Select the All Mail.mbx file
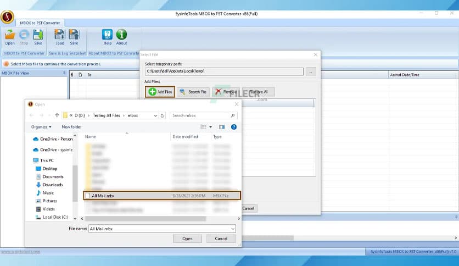Viewport: 459px width, 266px height. tap(162, 196)
